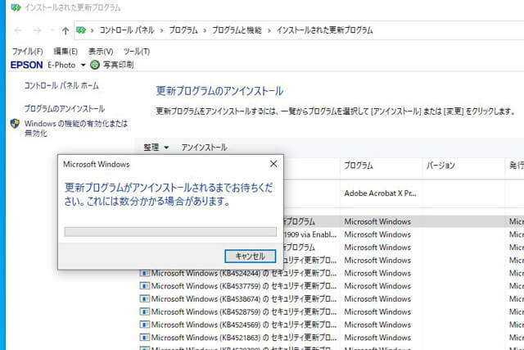
Task: Click the window title bar icon
Action: 16,7
